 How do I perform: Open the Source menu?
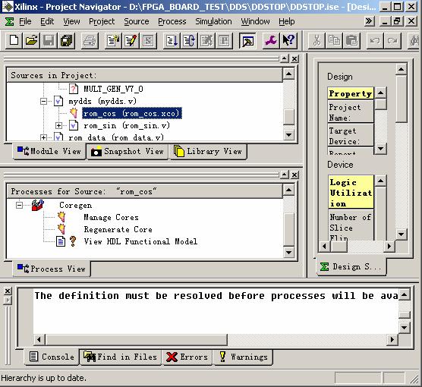tap(137, 21)
